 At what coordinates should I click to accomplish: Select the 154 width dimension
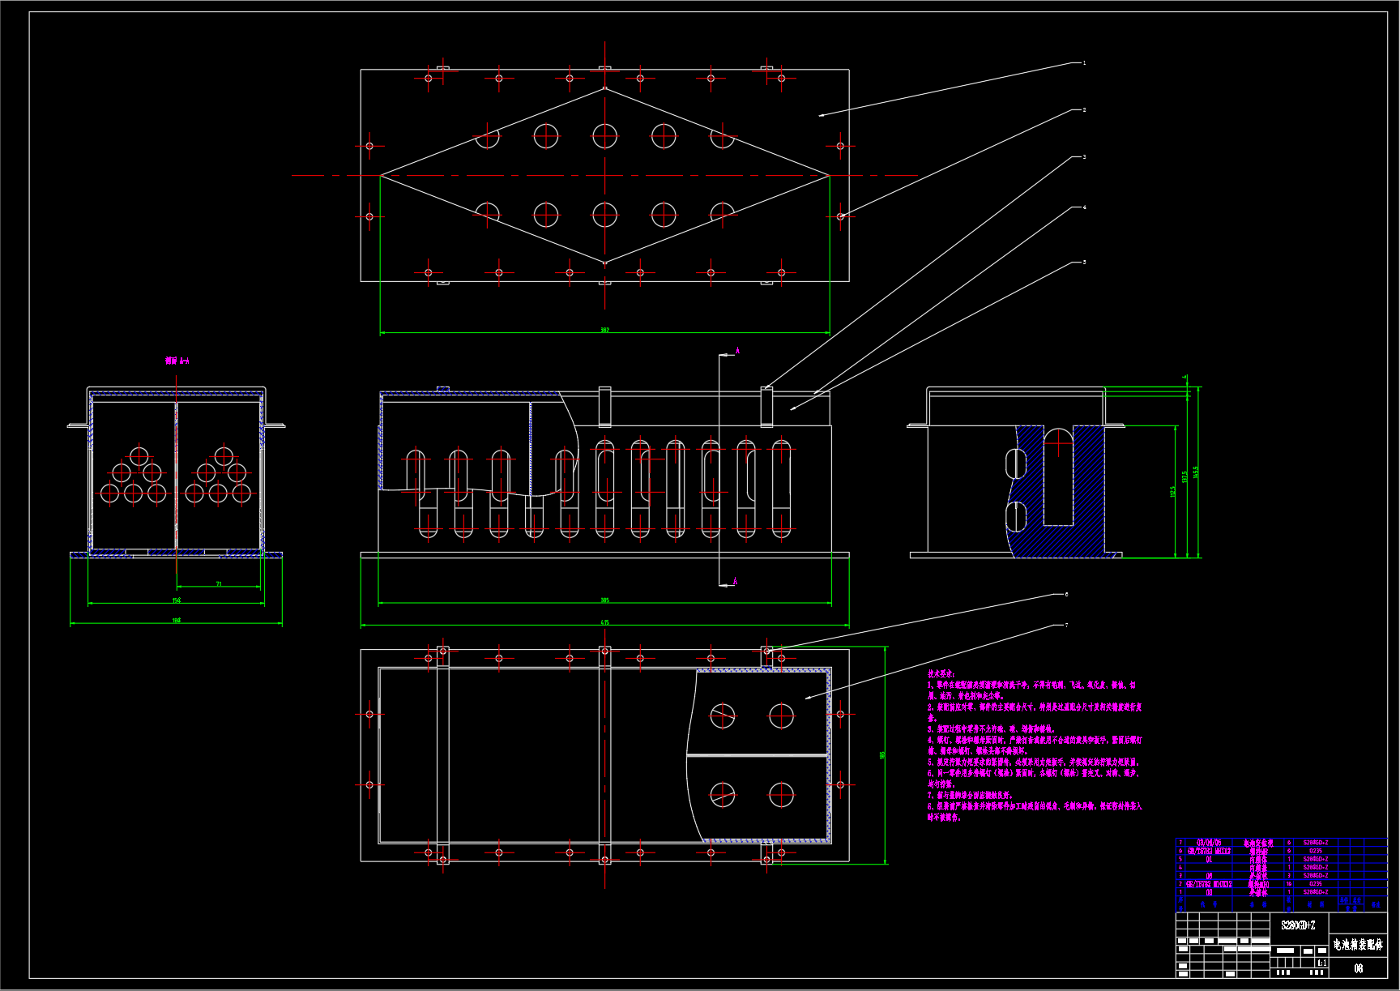(177, 600)
